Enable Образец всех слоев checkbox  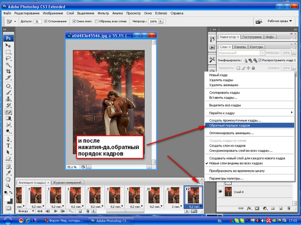[96, 21]
